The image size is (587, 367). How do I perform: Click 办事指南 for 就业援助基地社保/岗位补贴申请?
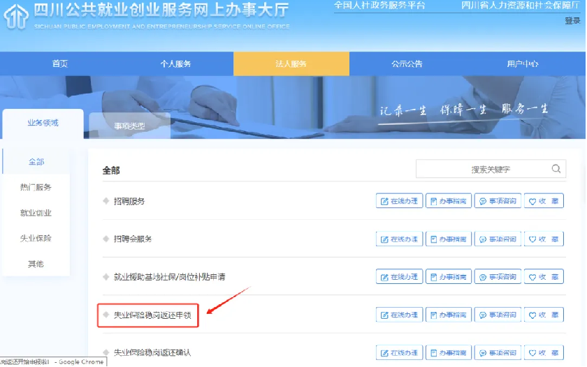coord(449,277)
